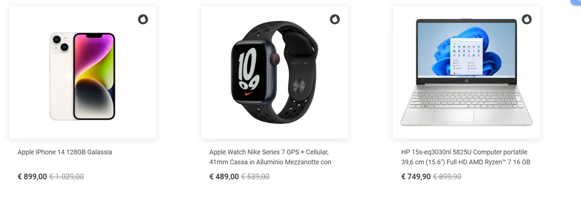The width and height of the screenshot is (581, 197).
Task: Click the crossed-out € 1.029,00 price
Action: [66, 177]
